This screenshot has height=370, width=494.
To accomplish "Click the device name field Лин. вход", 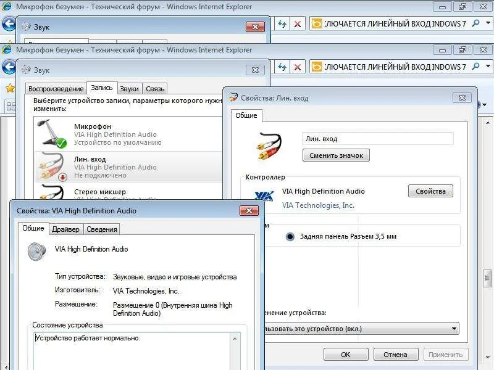I will pyautogui.click(x=378, y=139).
